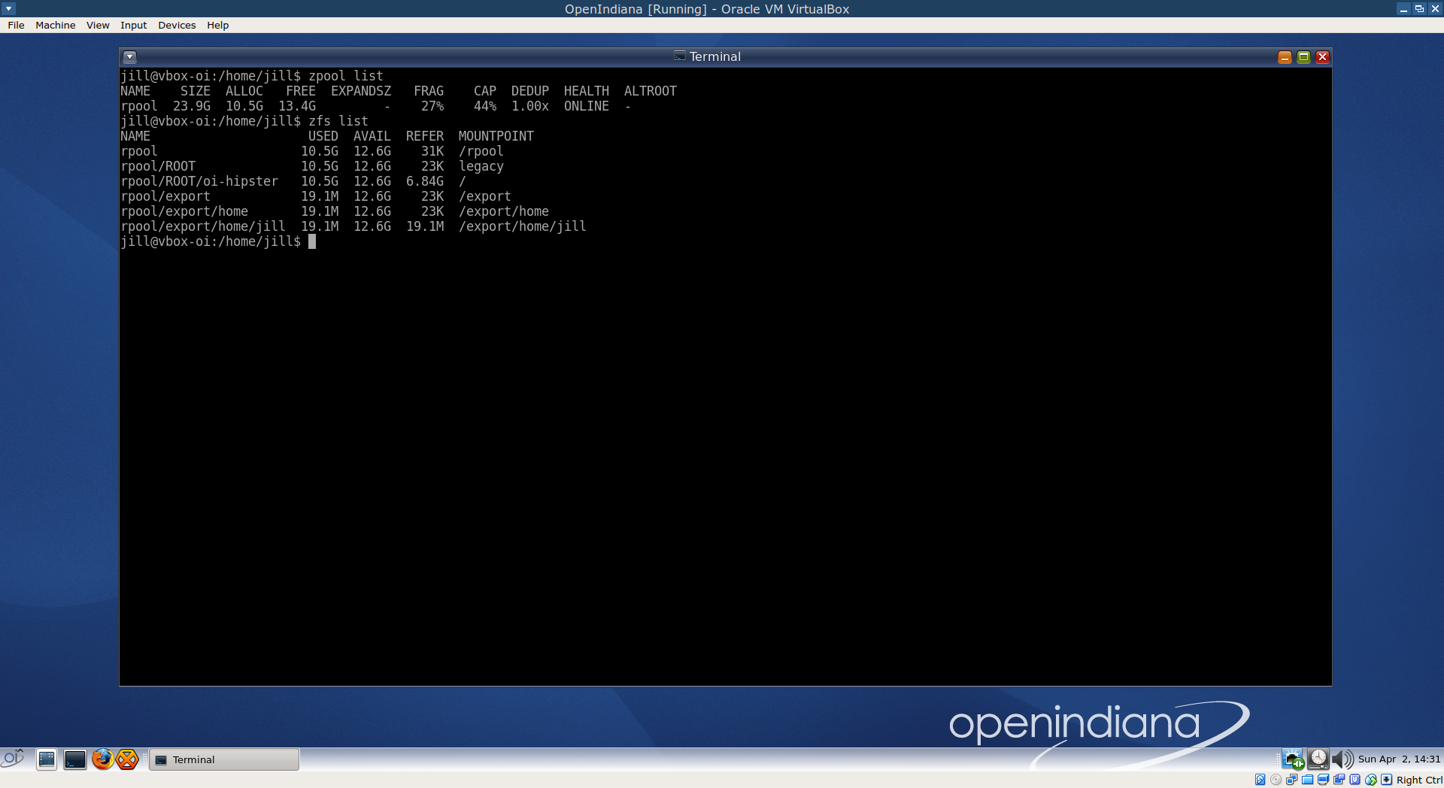Open the Input menu

[134, 25]
